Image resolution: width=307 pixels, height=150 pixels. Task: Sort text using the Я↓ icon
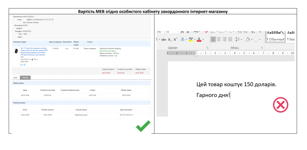(253, 32)
